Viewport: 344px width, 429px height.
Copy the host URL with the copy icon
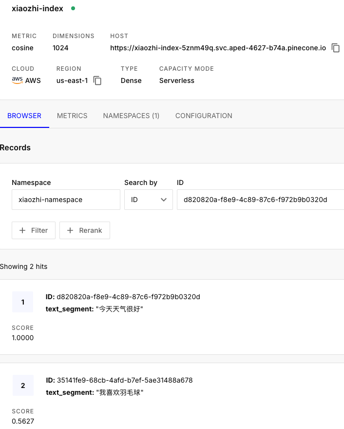coord(335,48)
